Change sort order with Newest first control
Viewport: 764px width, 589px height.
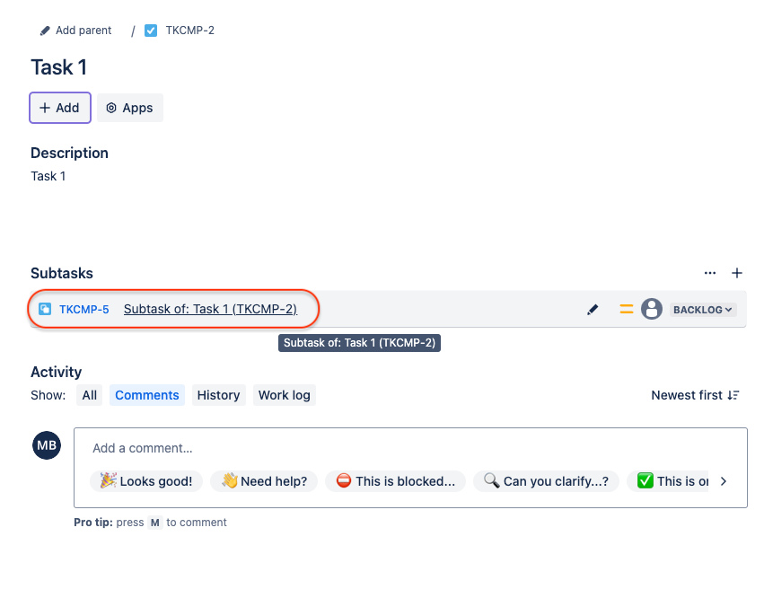(695, 395)
